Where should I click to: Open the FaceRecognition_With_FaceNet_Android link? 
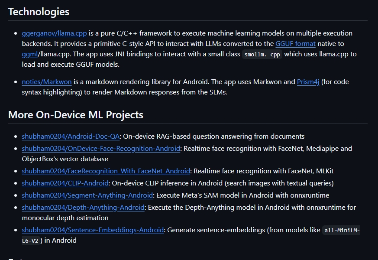click(106, 171)
